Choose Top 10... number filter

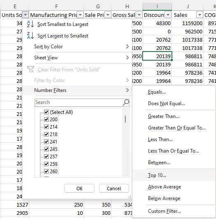(x=174, y=175)
